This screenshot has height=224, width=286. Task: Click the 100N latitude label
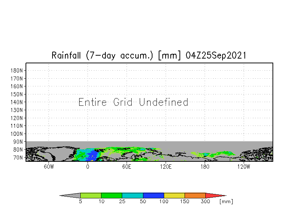(17, 134)
